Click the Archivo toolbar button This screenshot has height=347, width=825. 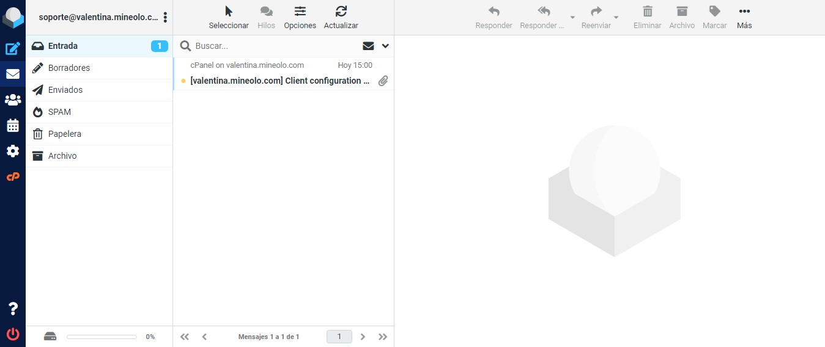pos(682,18)
